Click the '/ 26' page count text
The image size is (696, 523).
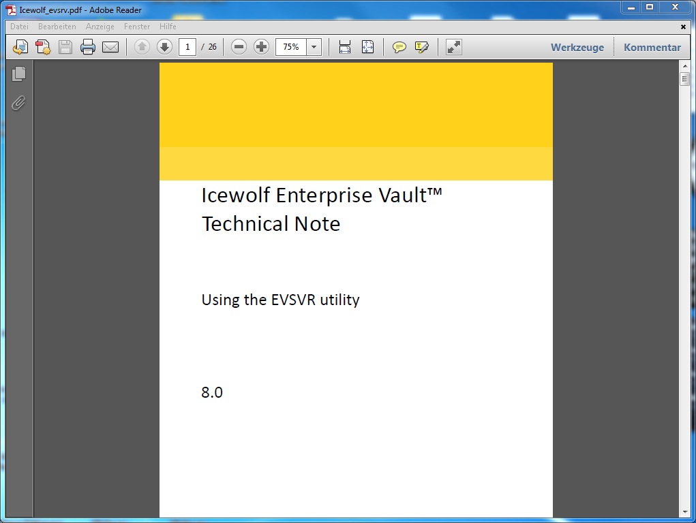coord(209,47)
